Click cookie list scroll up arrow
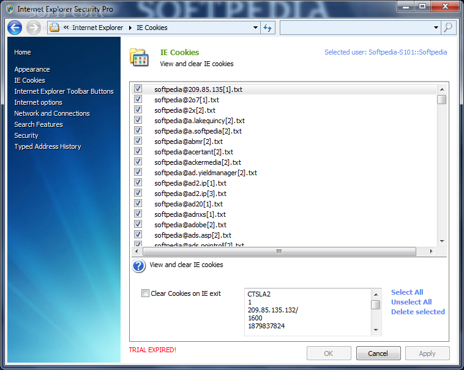Viewport: 464px width, 370px height. [x=442, y=89]
